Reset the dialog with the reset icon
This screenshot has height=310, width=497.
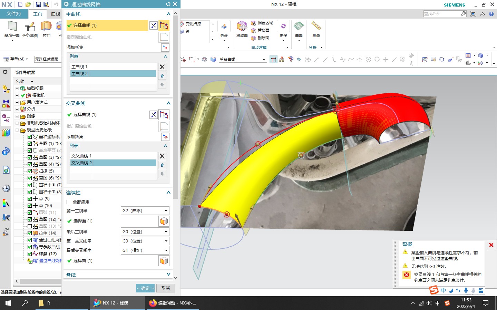point(168,4)
